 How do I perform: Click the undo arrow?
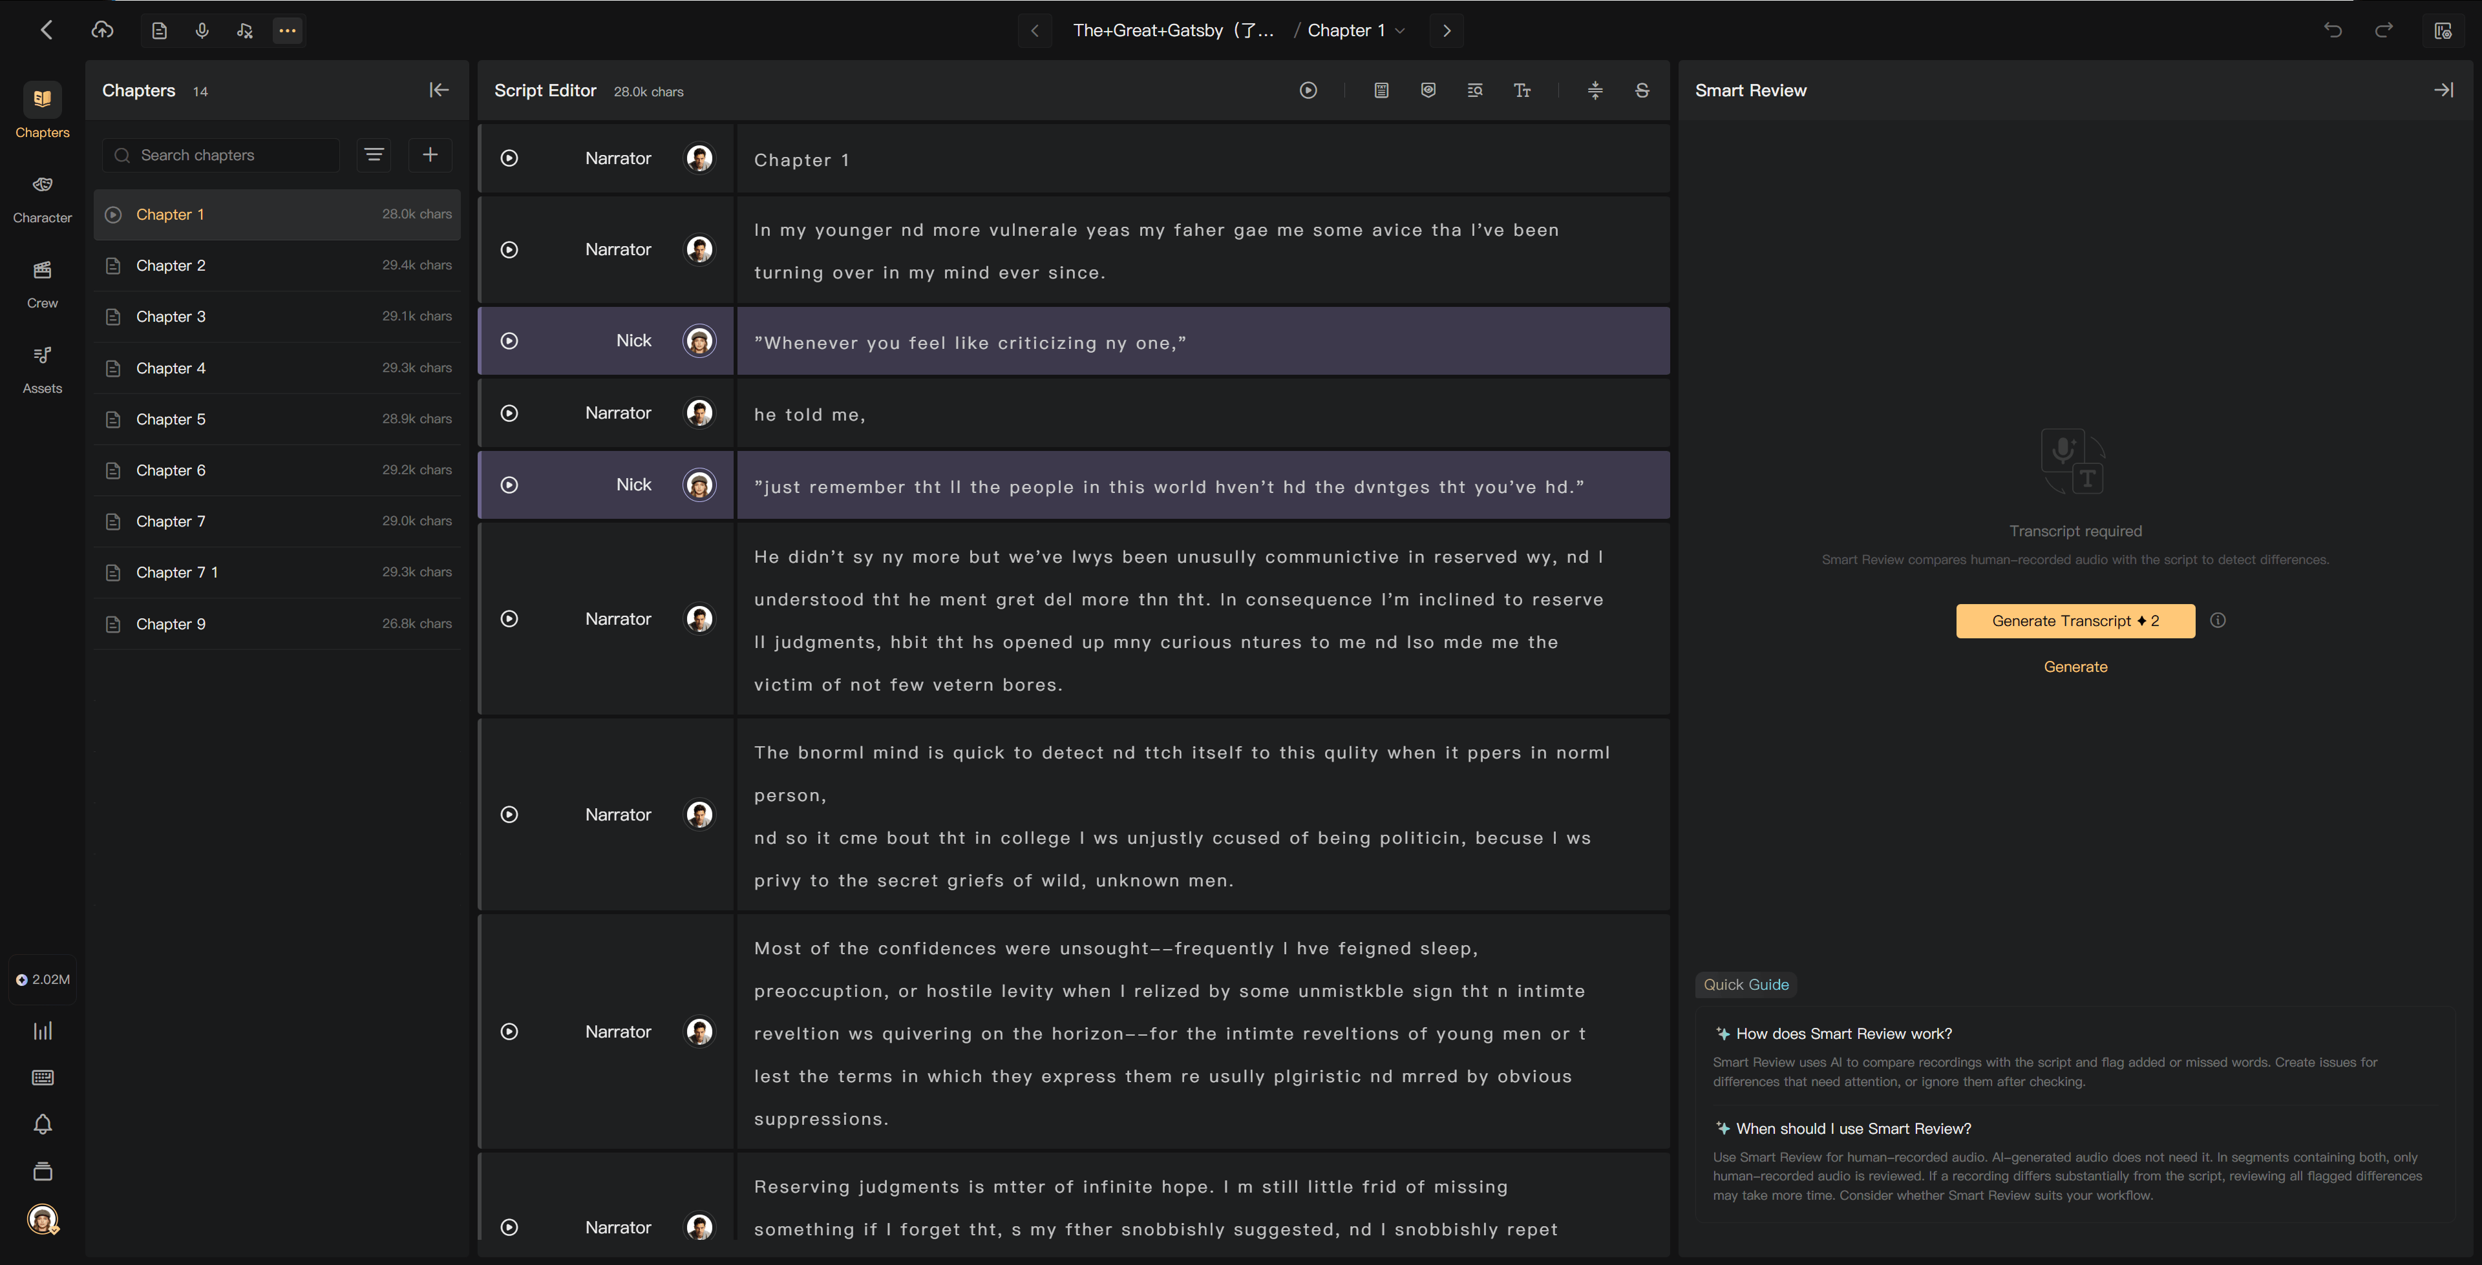(x=2333, y=30)
